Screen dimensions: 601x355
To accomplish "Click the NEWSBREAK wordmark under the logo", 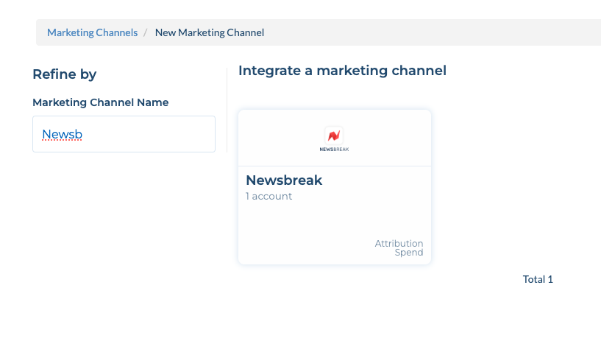I will [x=334, y=150].
